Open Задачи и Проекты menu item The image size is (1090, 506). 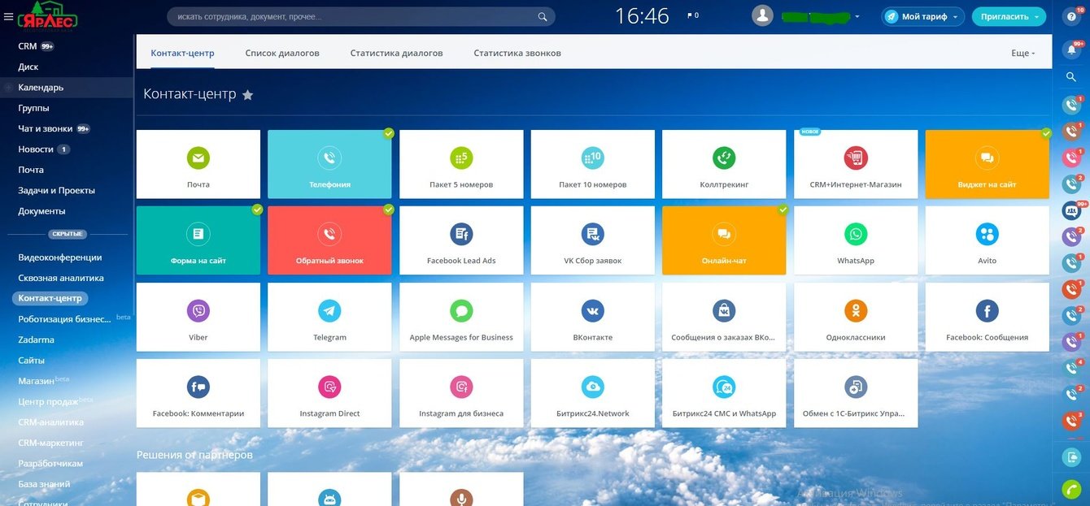tap(57, 190)
